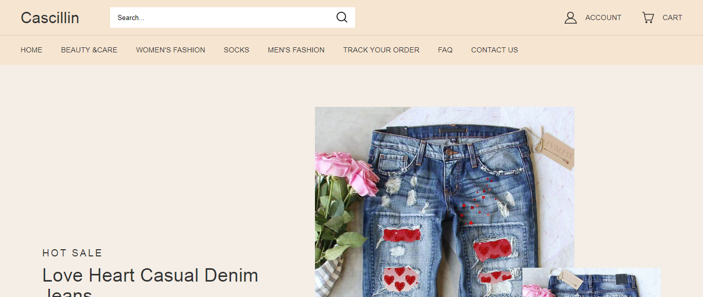The image size is (703, 297).
Task: Open the MEN'S FASHION category
Action: [296, 50]
